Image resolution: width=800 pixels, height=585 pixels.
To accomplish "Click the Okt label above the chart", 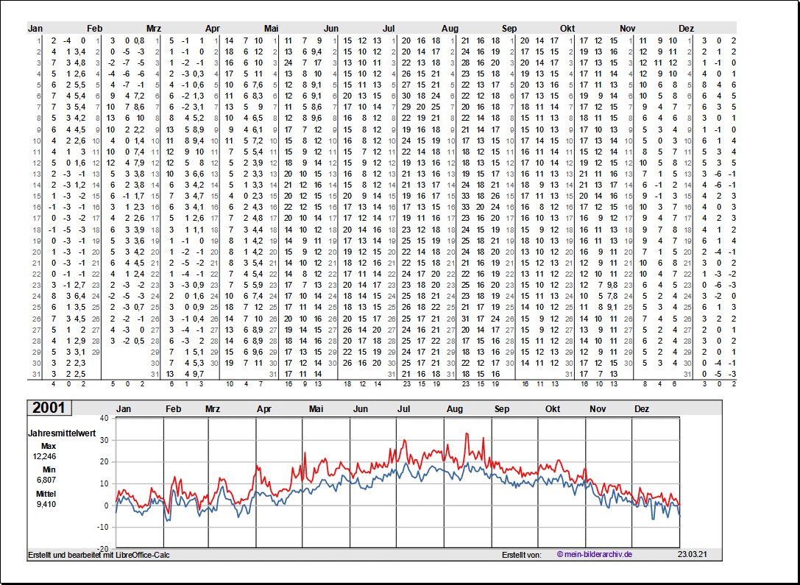I will [x=553, y=408].
